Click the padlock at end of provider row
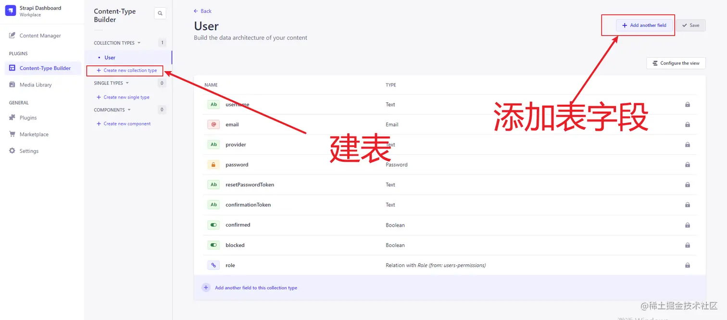The image size is (727, 320). 688,145
